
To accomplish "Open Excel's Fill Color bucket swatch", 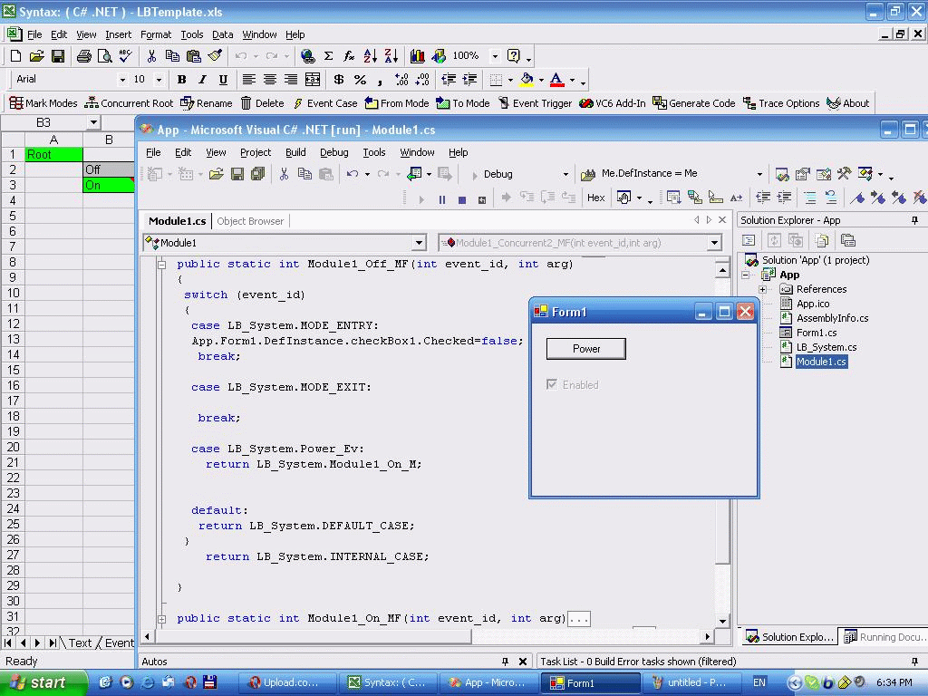I will click(527, 80).
